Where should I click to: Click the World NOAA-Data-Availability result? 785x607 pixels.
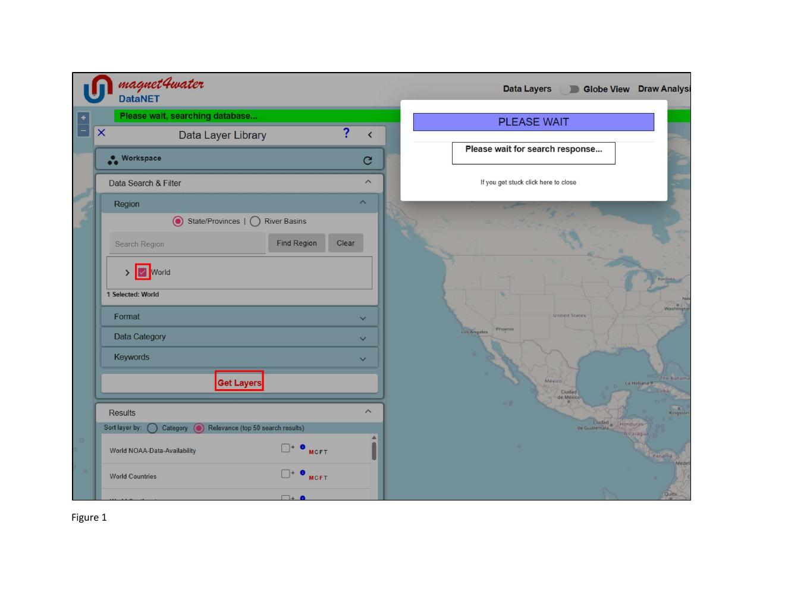point(153,450)
